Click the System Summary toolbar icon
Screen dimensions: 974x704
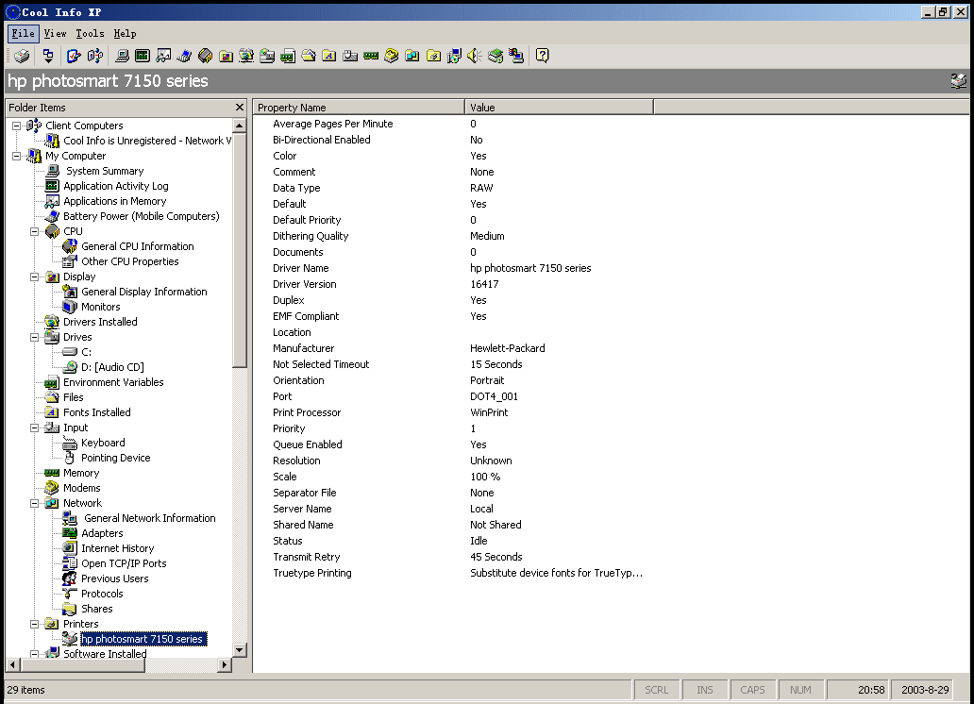123,56
